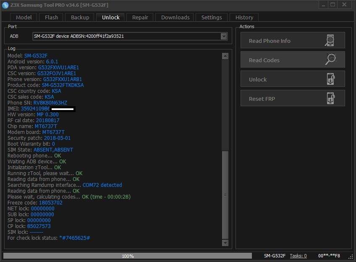
Task: Click the Reset FRP phone icon
Action: click(x=331, y=98)
